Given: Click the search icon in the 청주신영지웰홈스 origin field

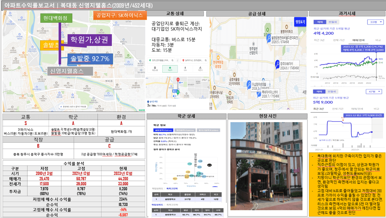Looking at the screenshot, I should coord(172,60).
